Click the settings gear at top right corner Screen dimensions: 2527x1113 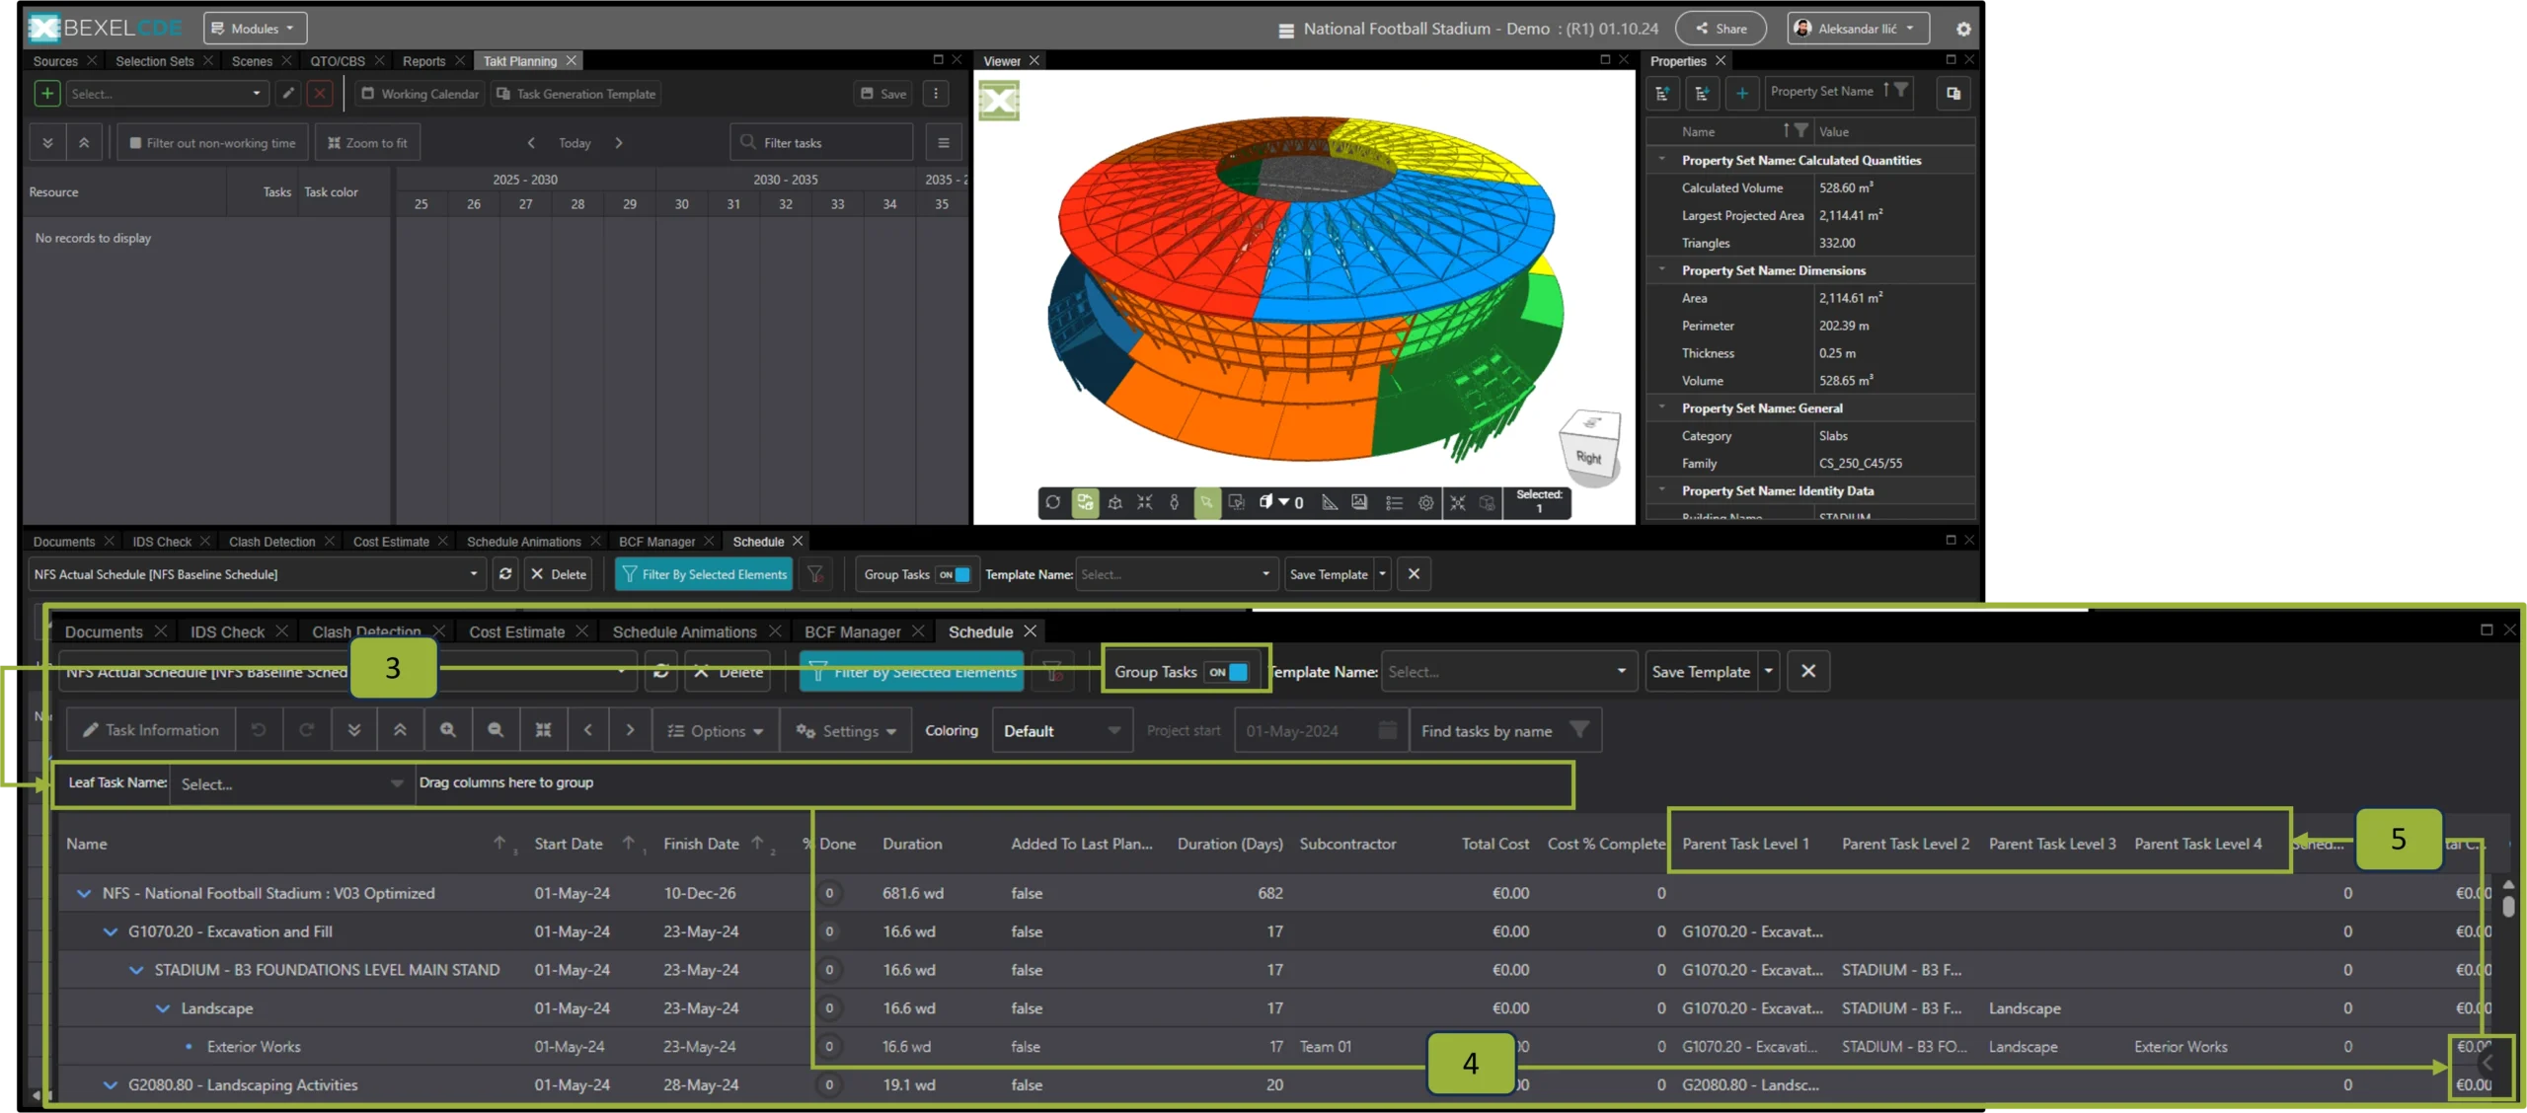pyautogui.click(x=1963, y=29)
